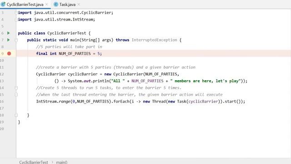Click the NUM_OF_PARTIES declaration on line 9
291x164 pixels.
pyautogui.click(x=75, y=54)
